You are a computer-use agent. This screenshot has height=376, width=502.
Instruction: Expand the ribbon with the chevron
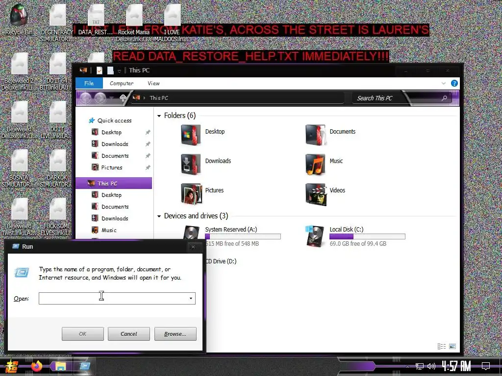443,83
